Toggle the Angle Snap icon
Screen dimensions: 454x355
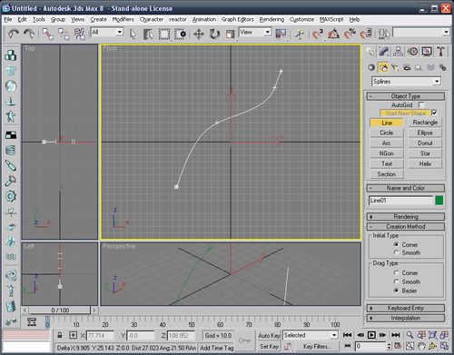coord(333,34)
